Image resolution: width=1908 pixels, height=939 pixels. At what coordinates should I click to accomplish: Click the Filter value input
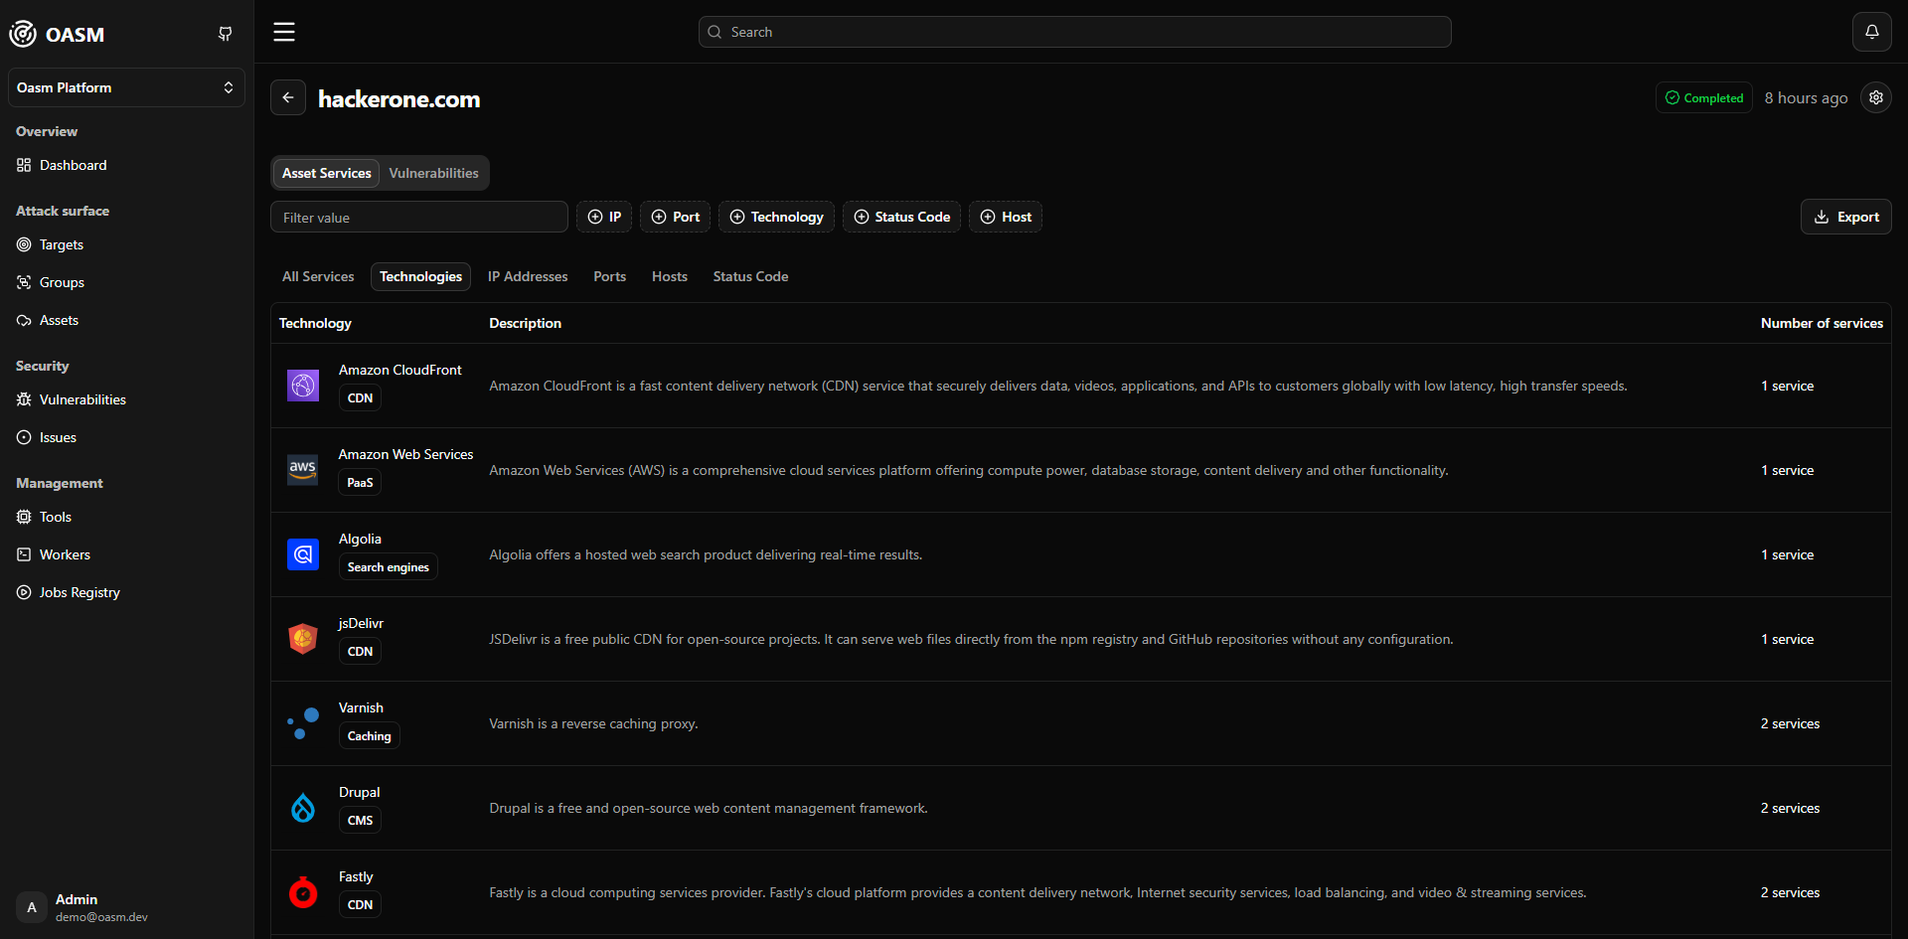click(x=419, y=217)
